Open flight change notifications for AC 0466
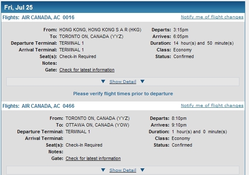This screenshot has height=175, width=249. point(212,106)
